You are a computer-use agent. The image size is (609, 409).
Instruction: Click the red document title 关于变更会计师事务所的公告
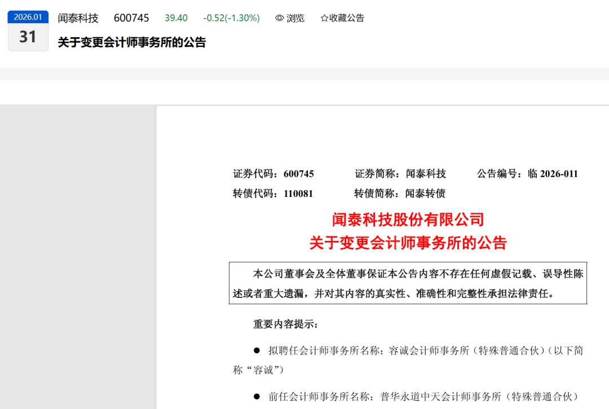(408, 243)
